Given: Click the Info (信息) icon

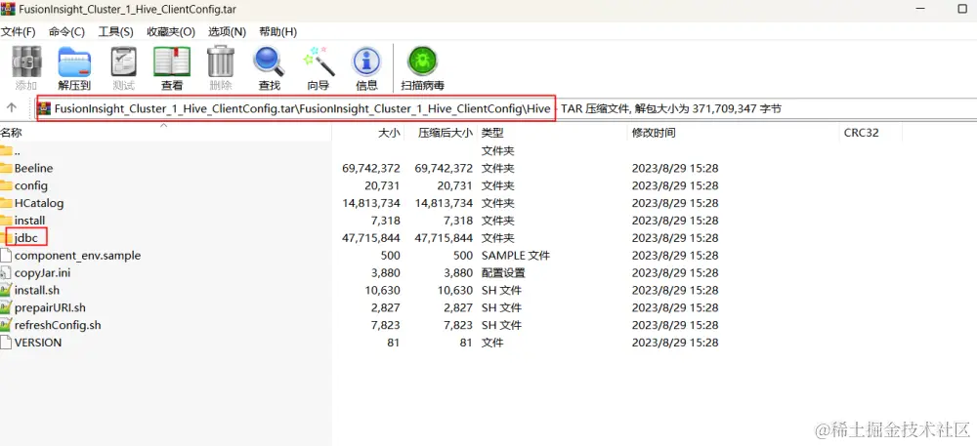Looking at the screenshot, I should (x=366, y=61).
